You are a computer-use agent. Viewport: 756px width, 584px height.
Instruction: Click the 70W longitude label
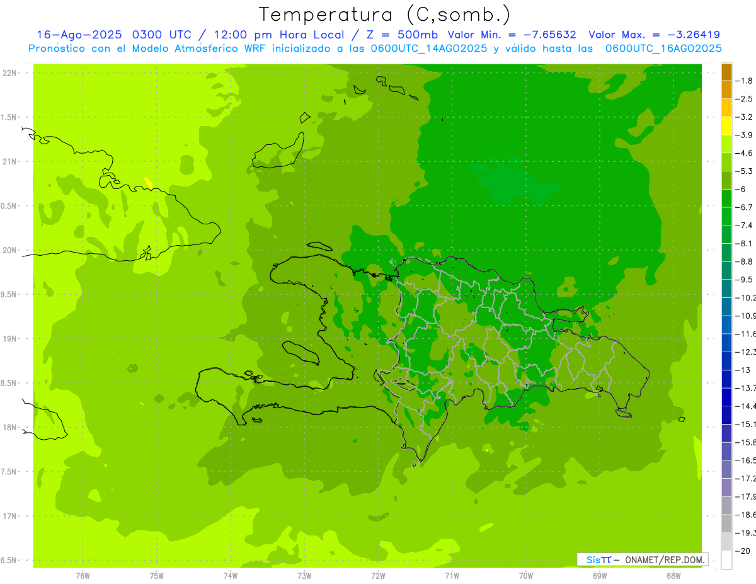525,575
